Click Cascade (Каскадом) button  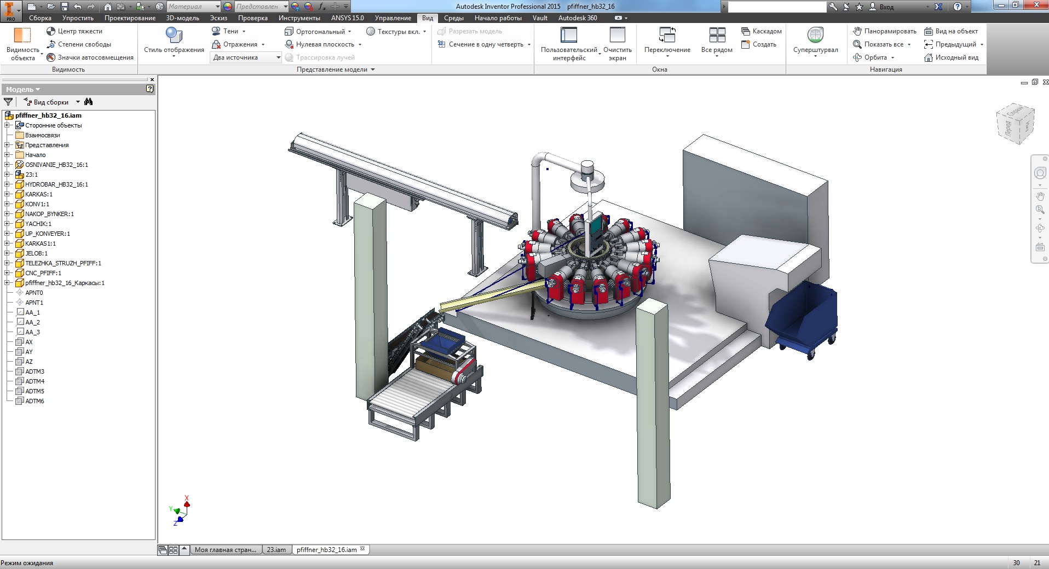[x=761, y=31]
